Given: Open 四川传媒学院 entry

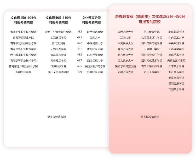Looking at the screenshot, I should click(x=152, y=32).
